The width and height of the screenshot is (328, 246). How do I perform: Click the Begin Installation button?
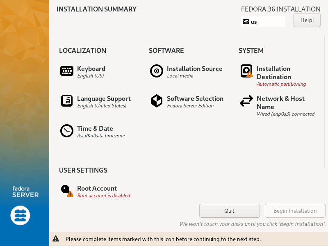pyautogui.click(x=295, y=211)
